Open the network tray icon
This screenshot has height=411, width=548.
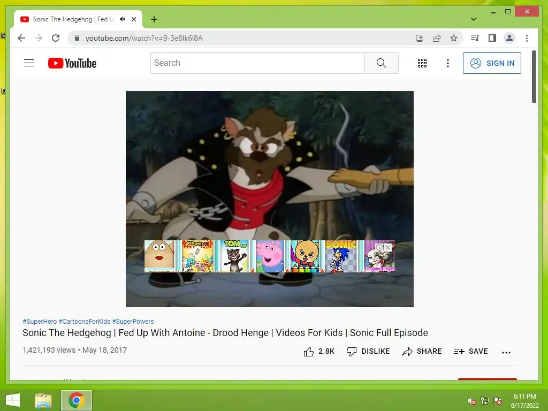click(485, 401)
